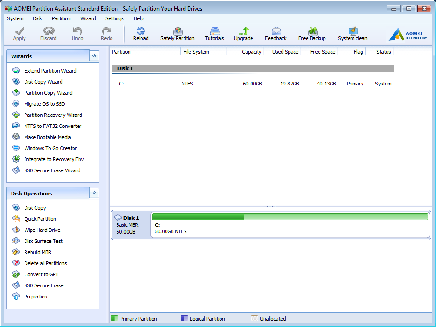Open the Settings menu
The image size is (436, 327).
tap(115, 18)
